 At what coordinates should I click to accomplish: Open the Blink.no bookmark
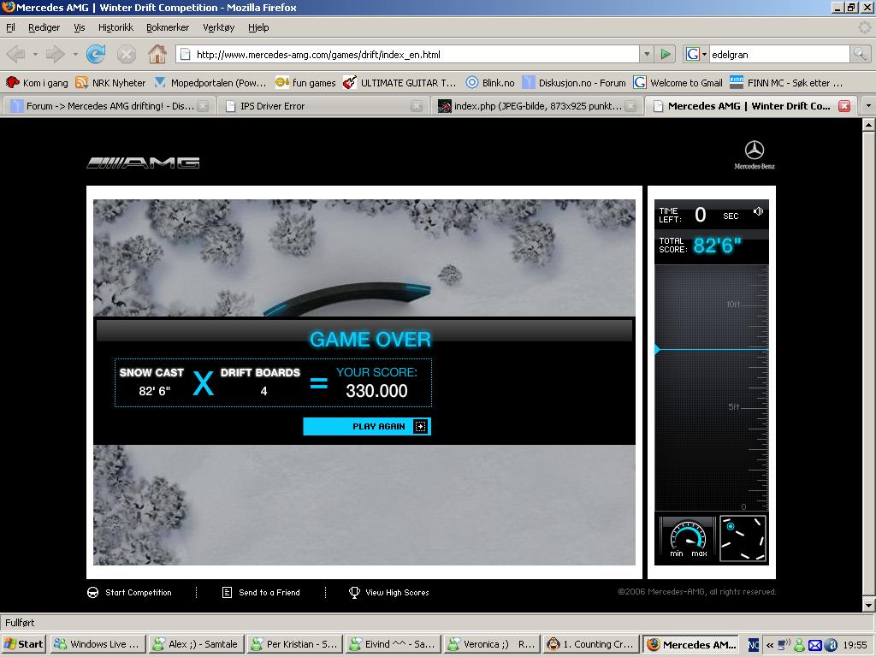490,83
